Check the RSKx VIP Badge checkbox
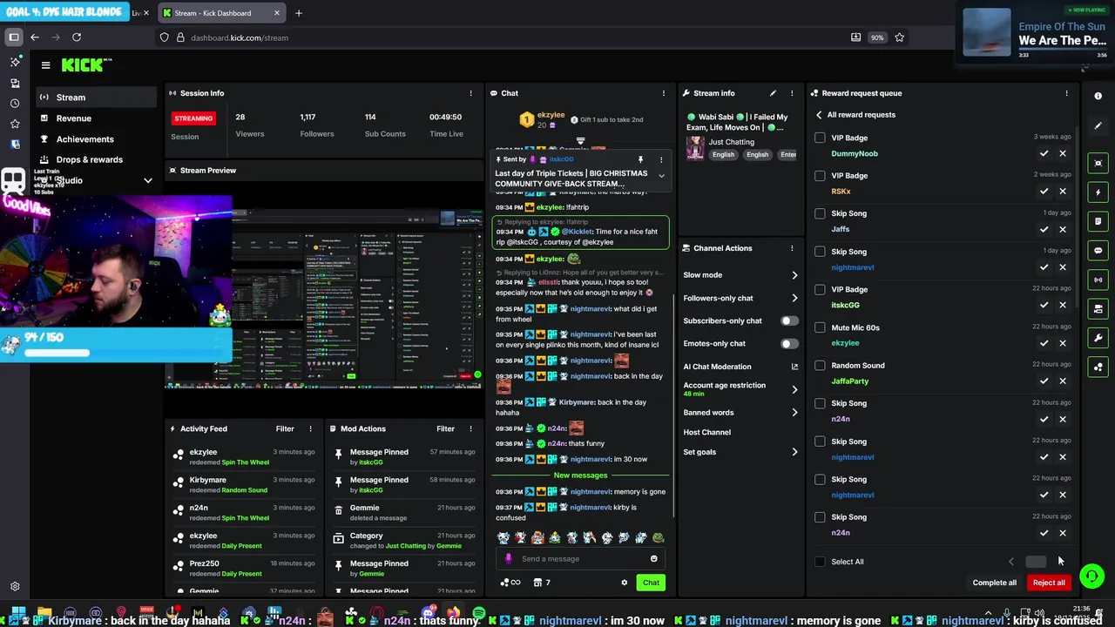The height and width of the screenshot is (627, 1115). click(820, 175)
